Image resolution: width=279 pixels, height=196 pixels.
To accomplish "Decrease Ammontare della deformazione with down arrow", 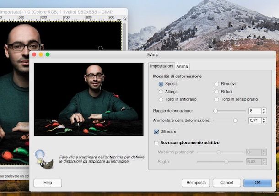I will [x=264, y=122].
